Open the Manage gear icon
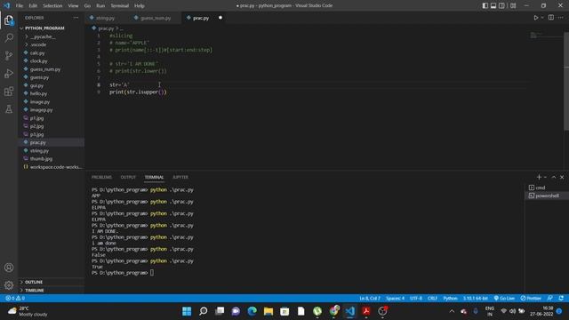This screenshot has width=569, height=320. pyautogui.click(x=9, y=285)
